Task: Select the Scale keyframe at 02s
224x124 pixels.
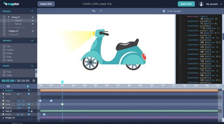Action: 62,104
